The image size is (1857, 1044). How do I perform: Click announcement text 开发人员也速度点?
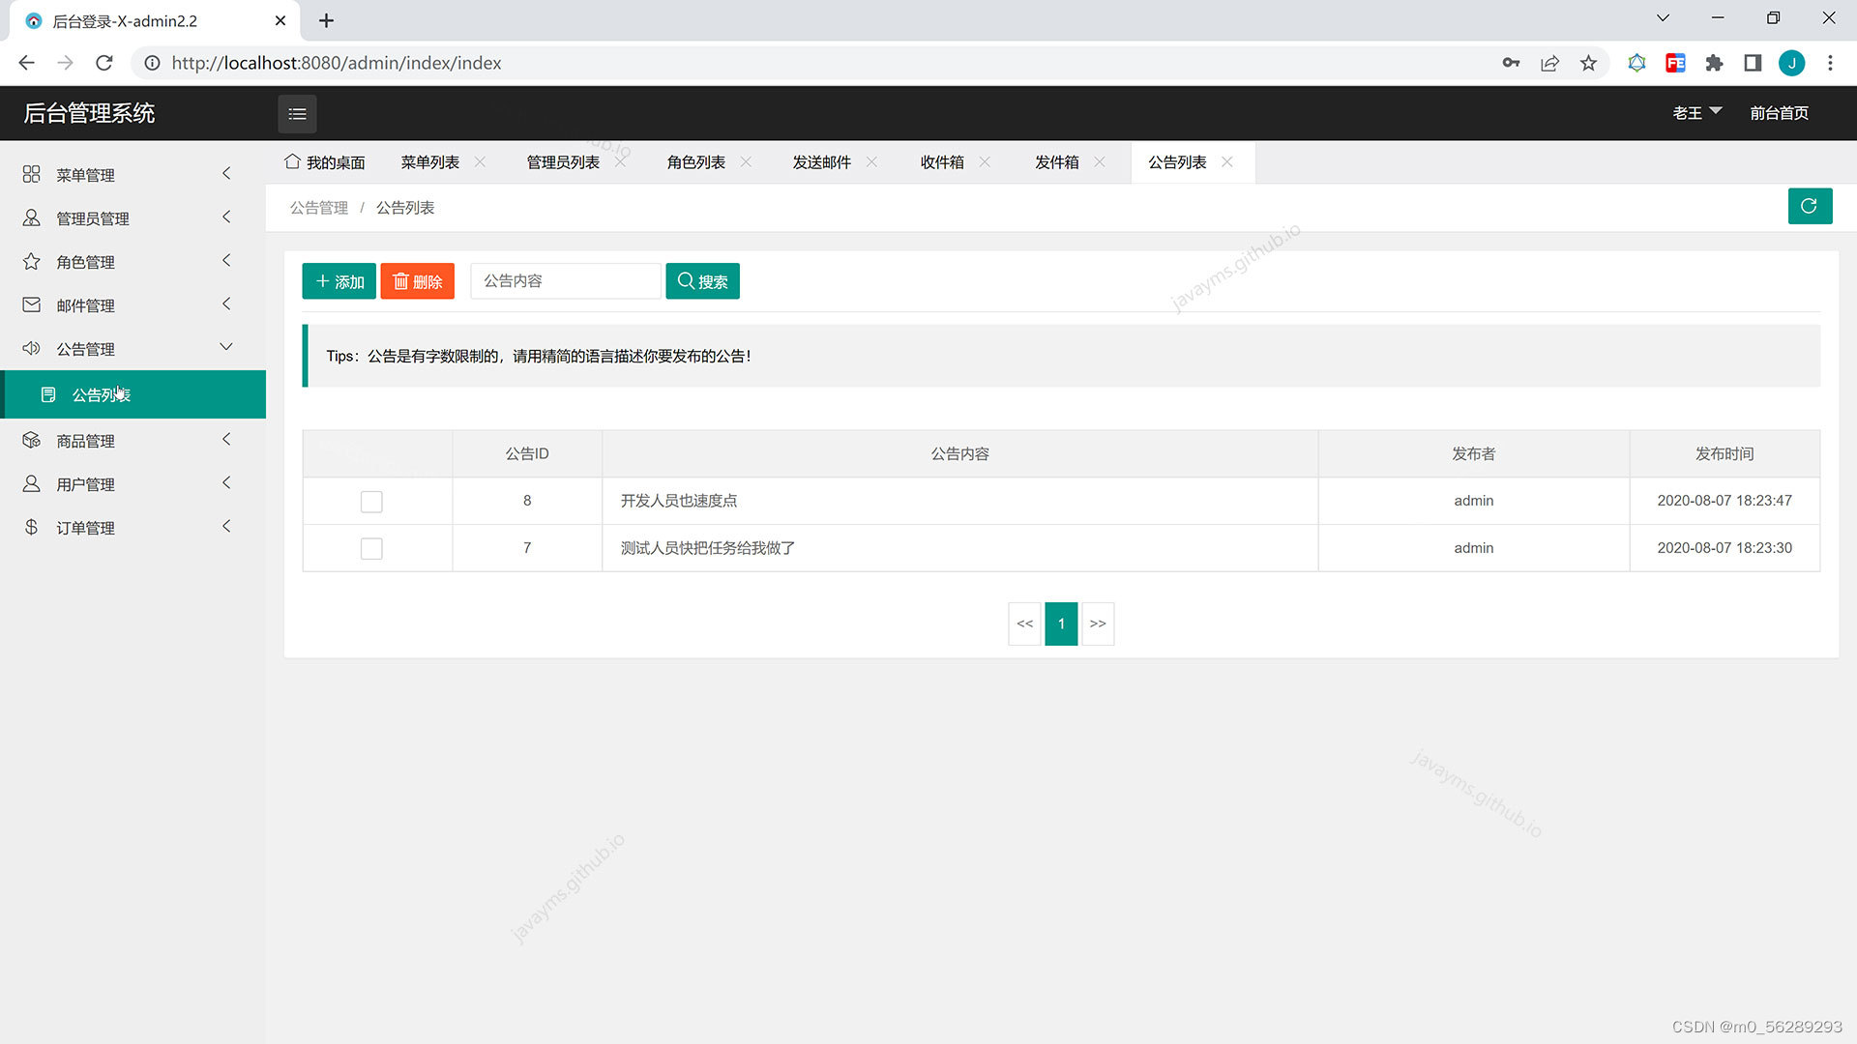pyautogui.click(x=679, y=501)
